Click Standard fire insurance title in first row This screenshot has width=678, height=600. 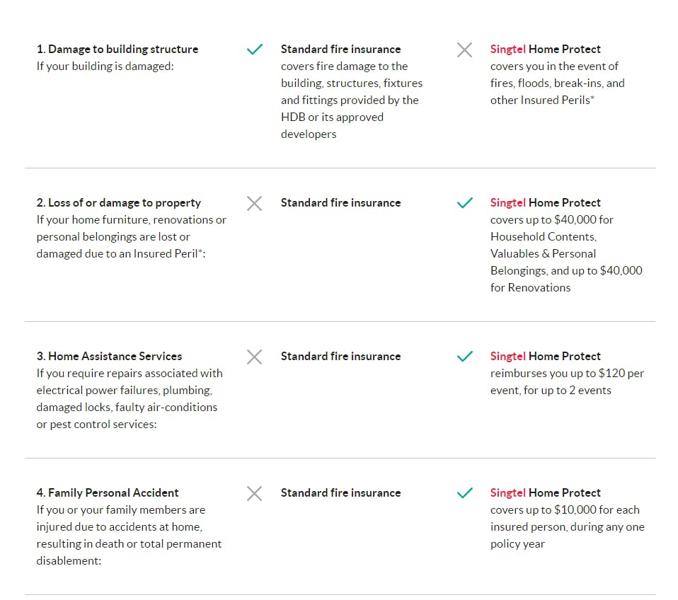[340, 50]
